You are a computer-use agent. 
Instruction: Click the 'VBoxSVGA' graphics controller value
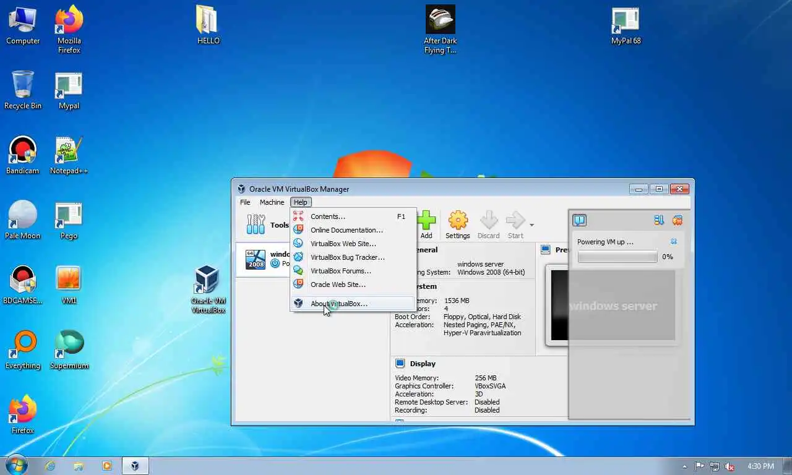click(490, 386)
